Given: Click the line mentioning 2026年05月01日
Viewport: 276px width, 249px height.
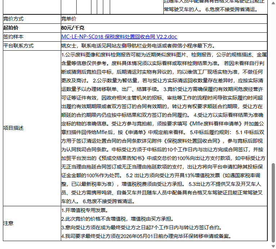Looking at the screenshot, I should (146, 236).
